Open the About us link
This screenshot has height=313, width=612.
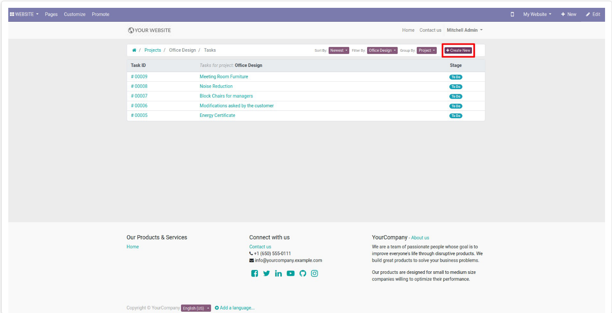point(420,238)
